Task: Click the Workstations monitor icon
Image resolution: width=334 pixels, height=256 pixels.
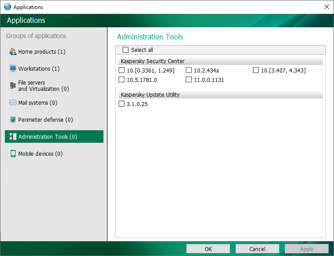Action: pyautogui.click(x=13, y=68)
